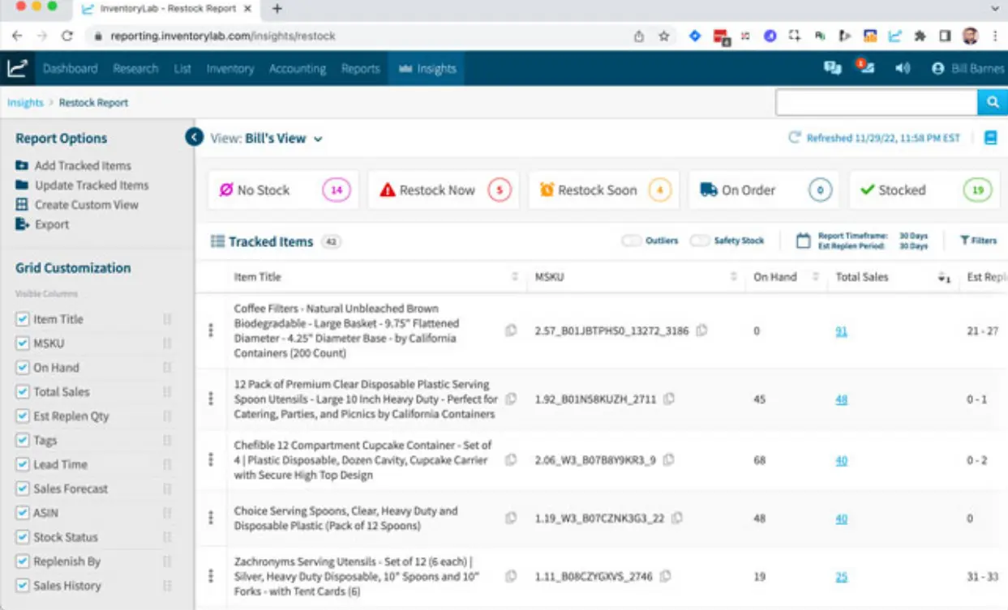Open the Filters panel
The image size is (1008, 610).
coord(978,241)
